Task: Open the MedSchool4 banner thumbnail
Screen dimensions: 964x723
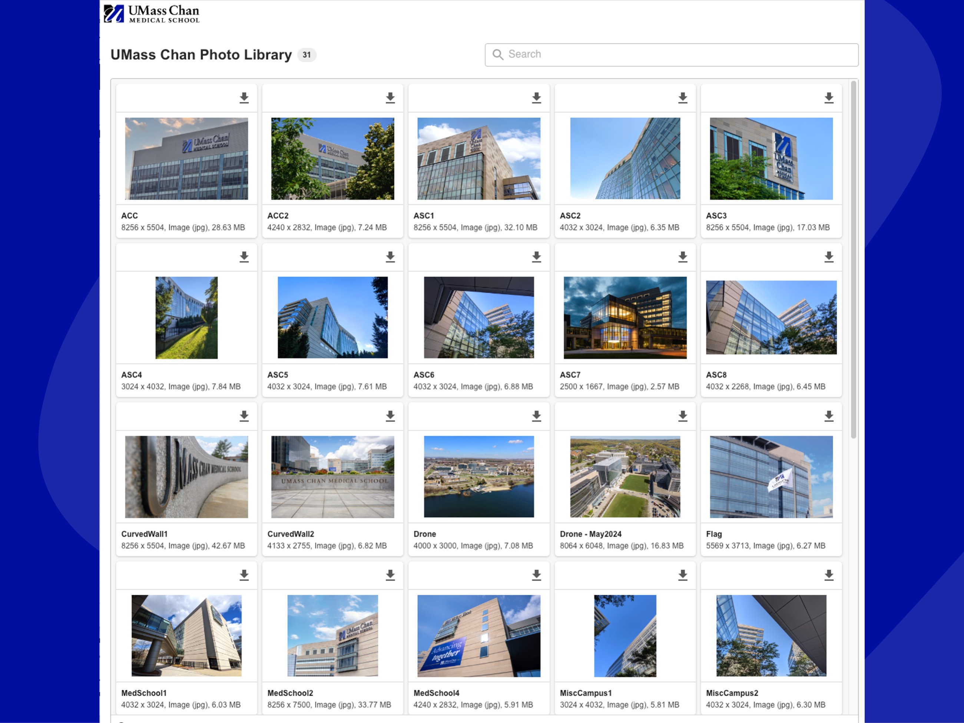Action: pyautogui.click(x=478, y=636)
